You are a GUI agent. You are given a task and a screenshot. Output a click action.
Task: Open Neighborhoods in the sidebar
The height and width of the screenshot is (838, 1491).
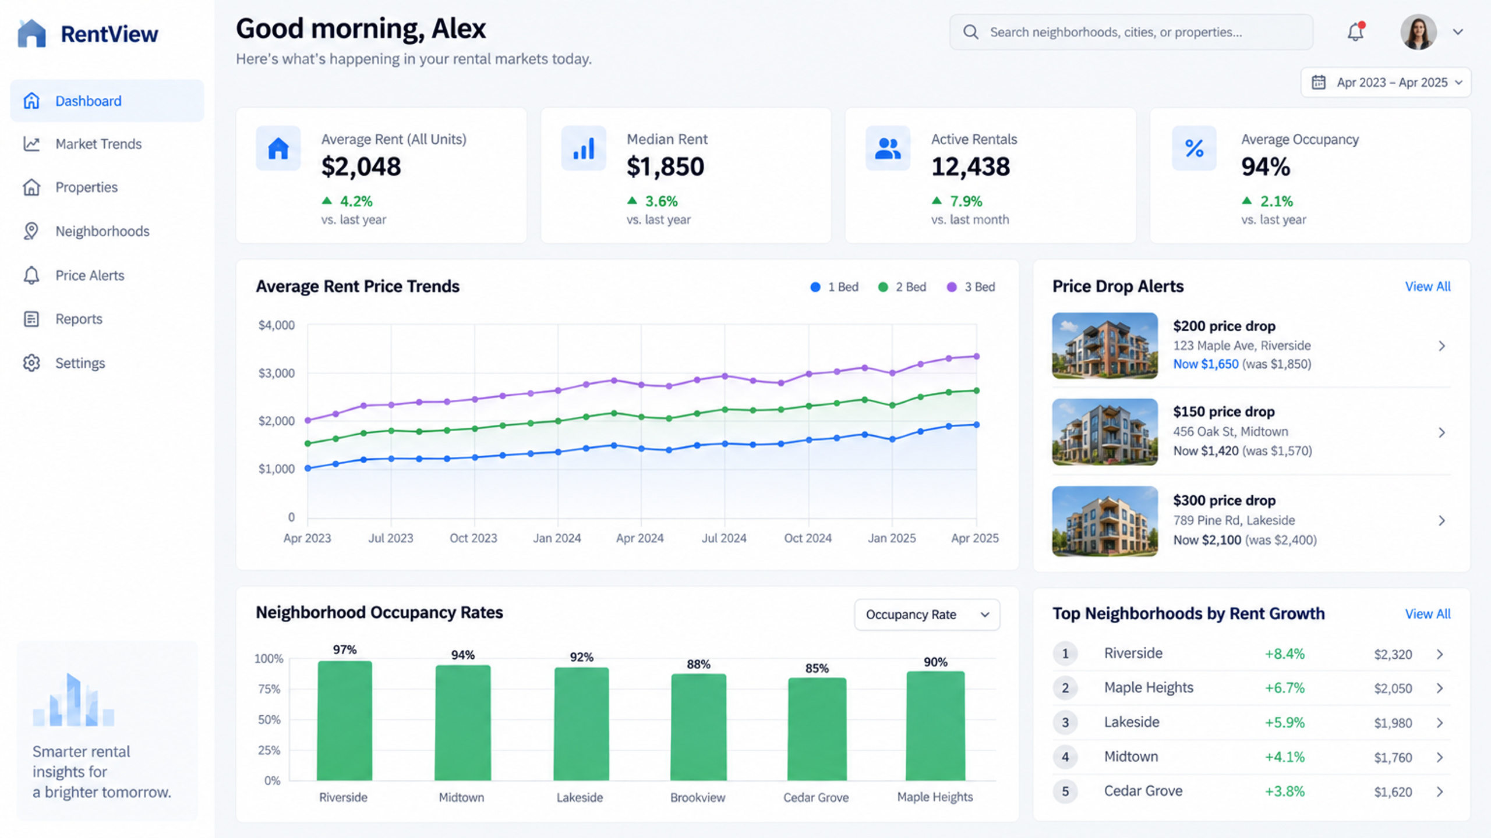click(x=107, y=231)
